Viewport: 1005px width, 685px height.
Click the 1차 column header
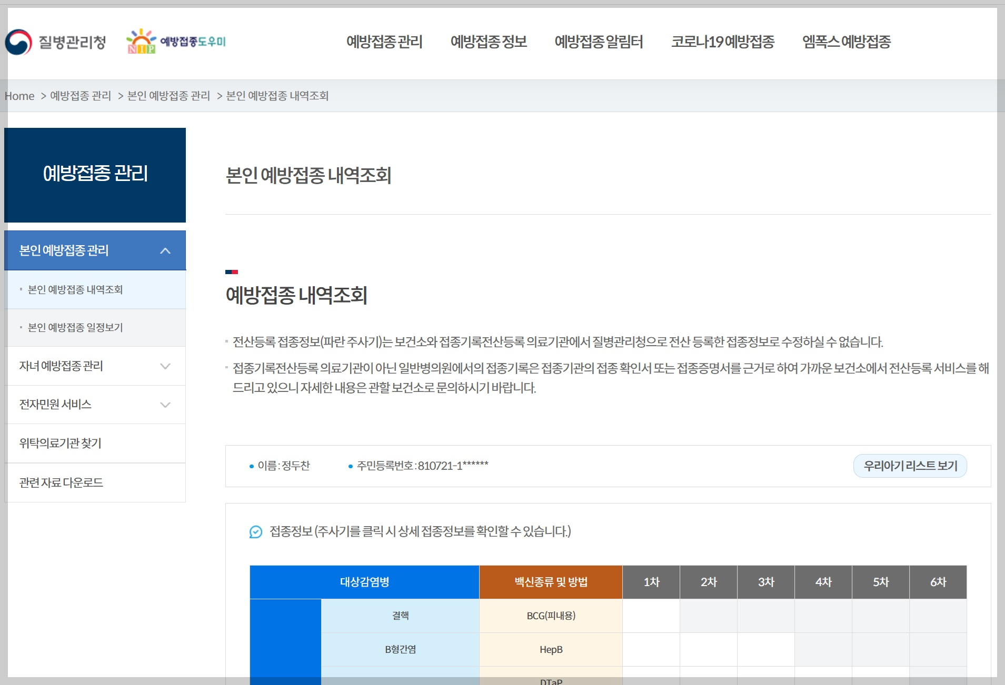(x=652, y=582)
